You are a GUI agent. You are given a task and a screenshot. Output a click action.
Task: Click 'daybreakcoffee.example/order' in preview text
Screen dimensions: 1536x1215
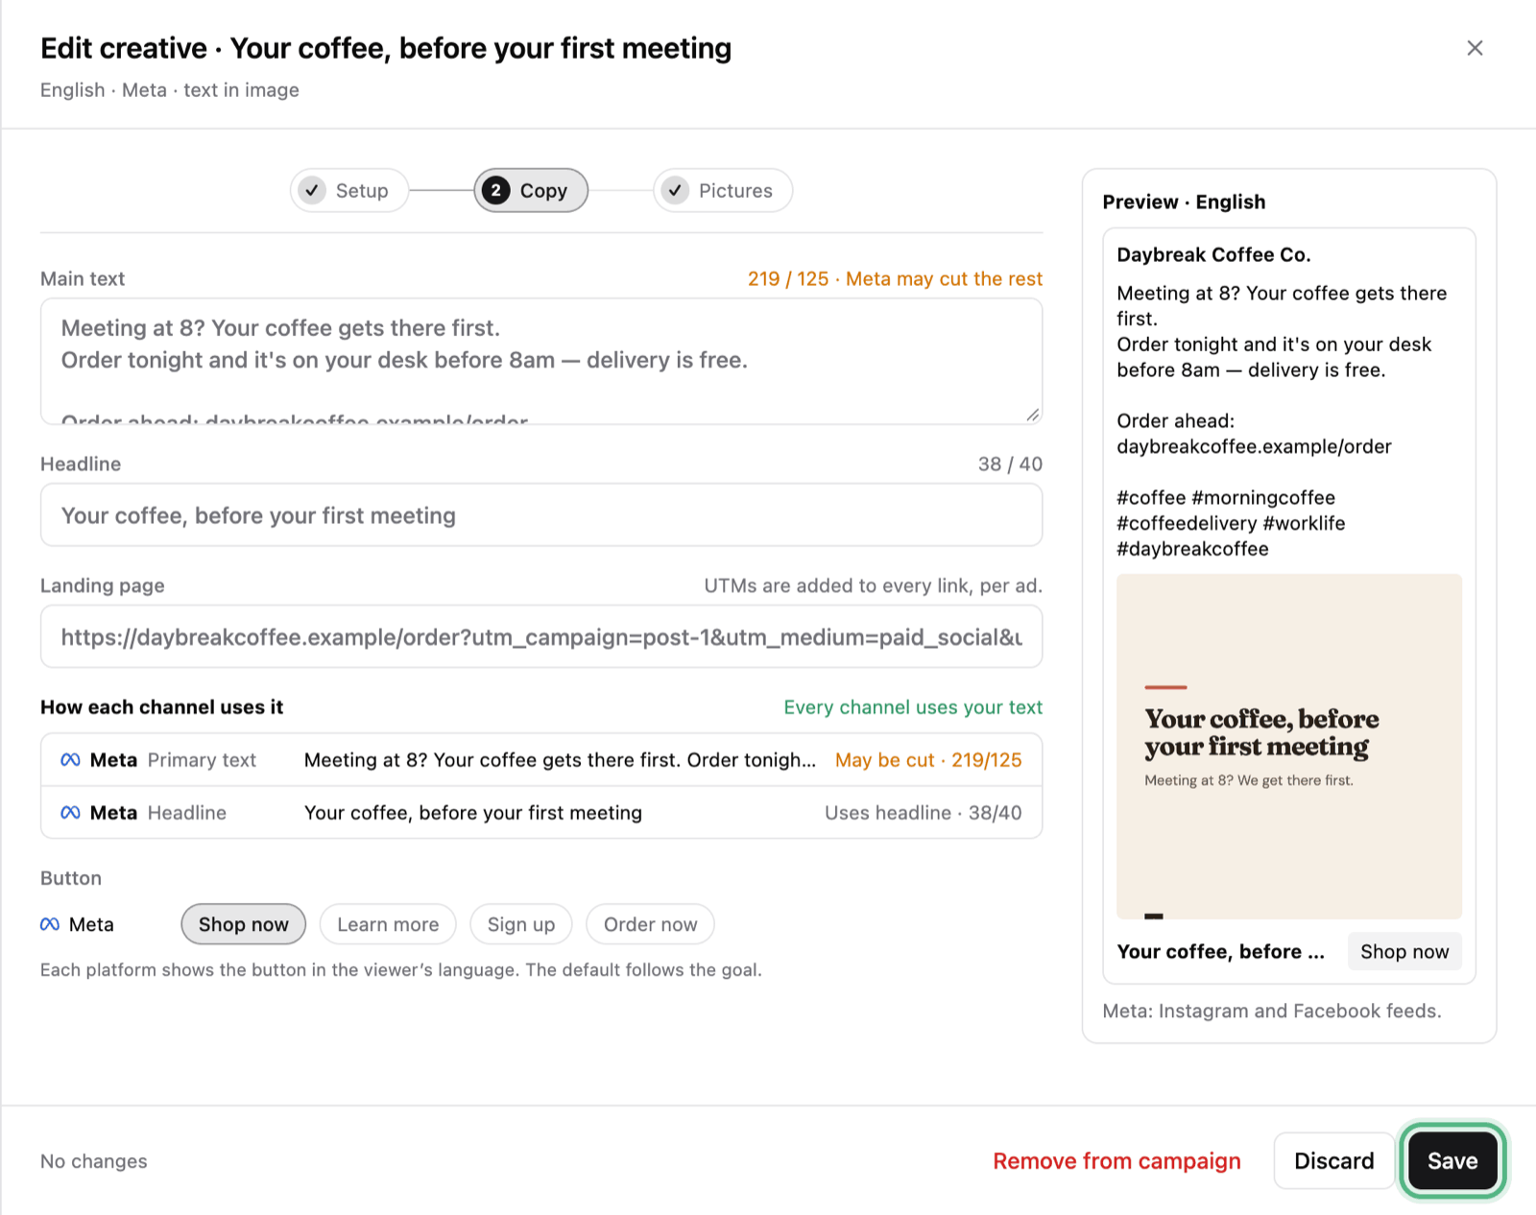point(1254,446)
